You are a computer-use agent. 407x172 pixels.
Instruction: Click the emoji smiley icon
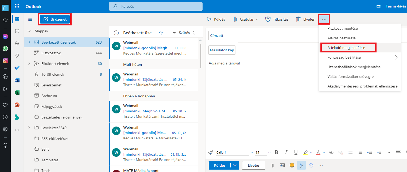coord(292,165)
